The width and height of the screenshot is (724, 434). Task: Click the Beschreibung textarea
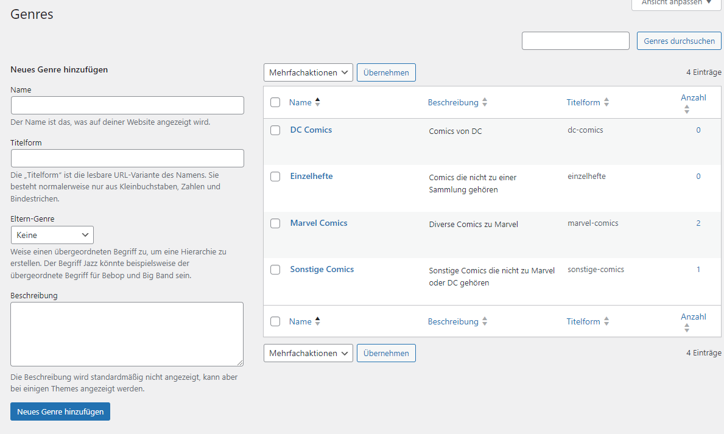coord(127,334)
